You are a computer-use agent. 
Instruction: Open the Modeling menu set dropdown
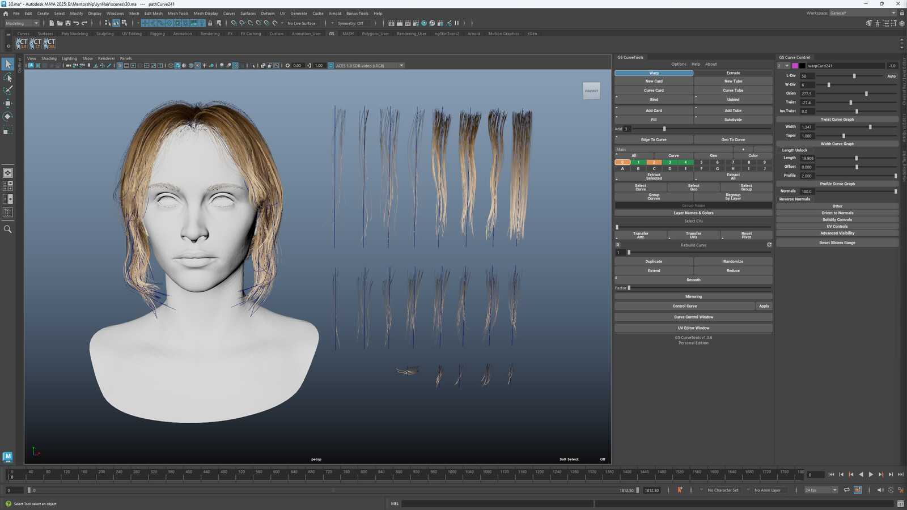[22, 23]
